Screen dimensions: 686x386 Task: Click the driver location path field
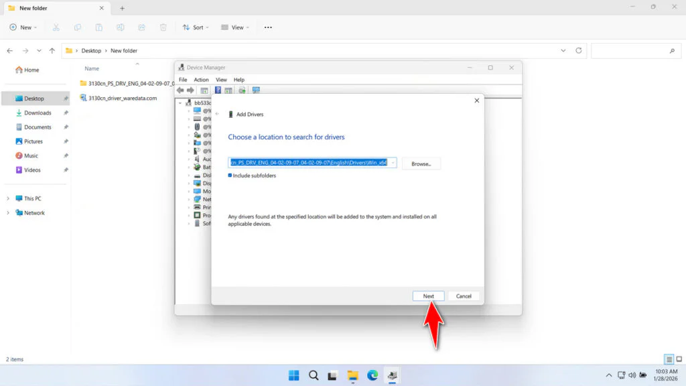pos(308,163)
